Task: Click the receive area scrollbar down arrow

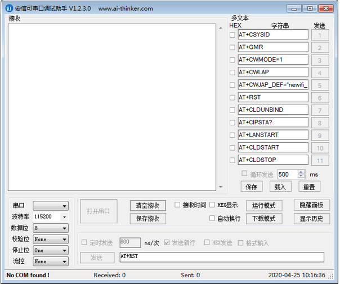Action: pyautogui.click(x=221, y=187)
